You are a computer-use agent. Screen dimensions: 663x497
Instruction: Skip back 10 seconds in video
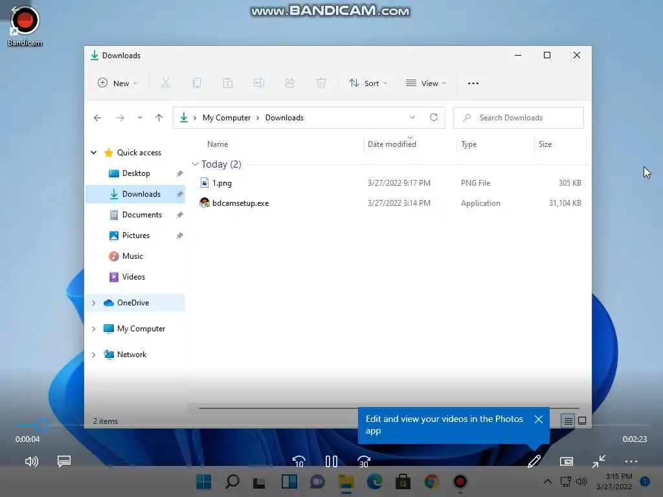pos(299,461)
